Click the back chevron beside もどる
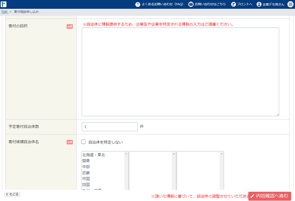 pyautogui.click(x=7, y=194)
